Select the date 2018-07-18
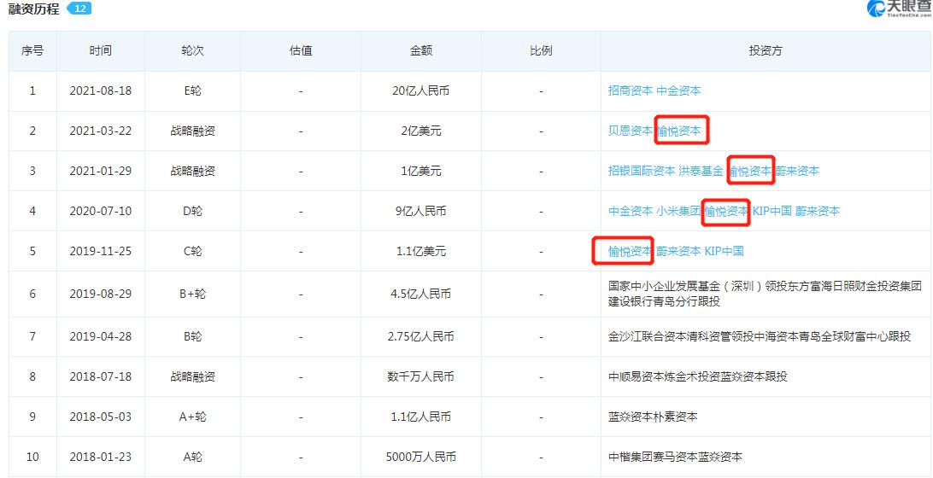 [x=101, y=376]
